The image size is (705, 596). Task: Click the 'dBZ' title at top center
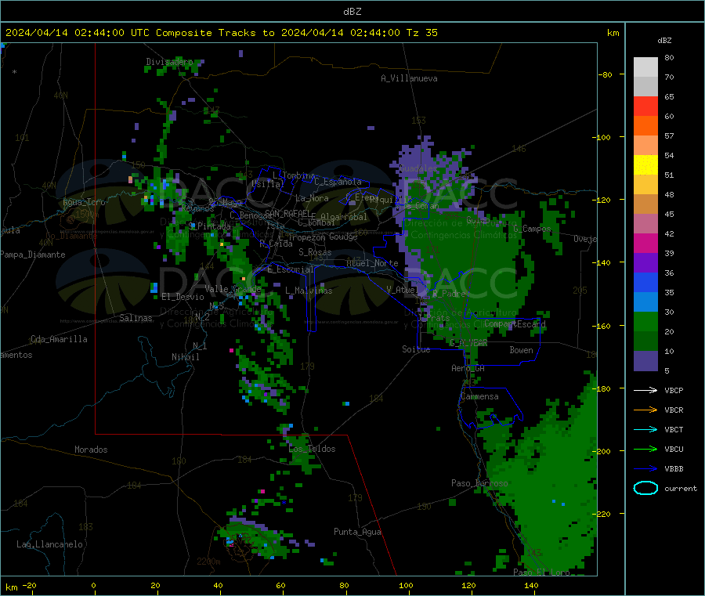352,12
